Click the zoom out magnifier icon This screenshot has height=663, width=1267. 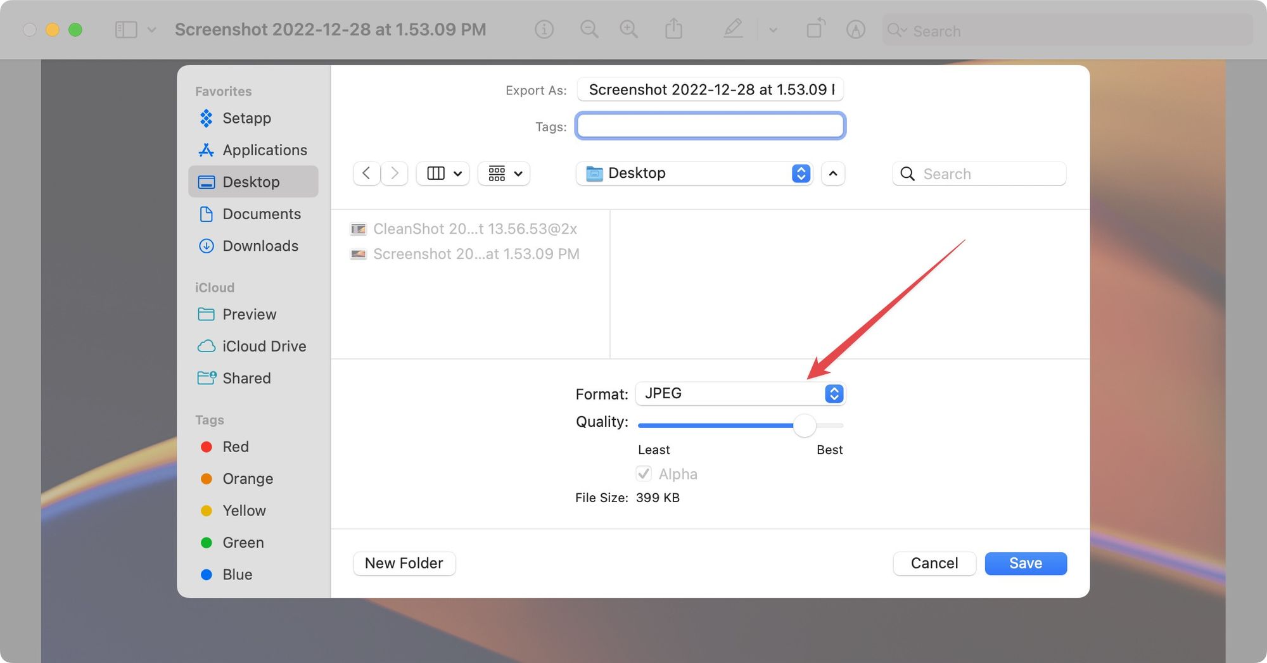pos(589,30)
